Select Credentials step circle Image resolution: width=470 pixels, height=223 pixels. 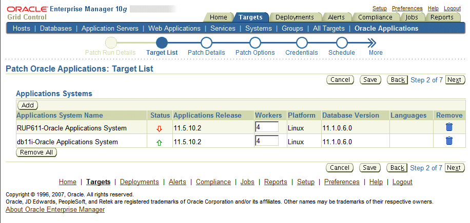[302, 43]
